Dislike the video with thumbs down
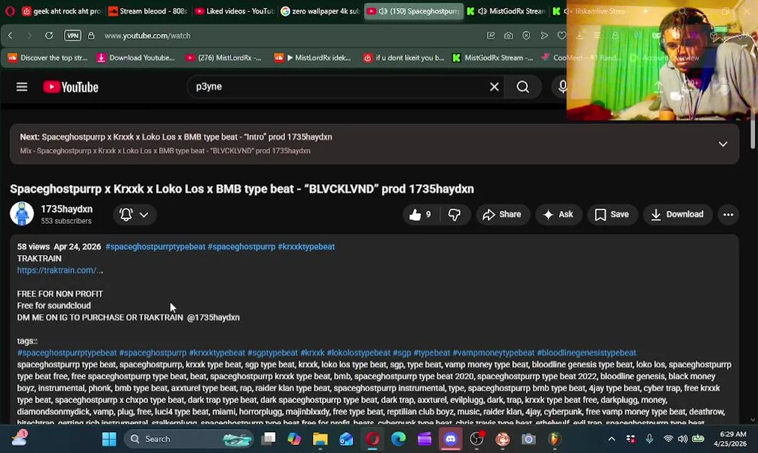 coord(455,215)
